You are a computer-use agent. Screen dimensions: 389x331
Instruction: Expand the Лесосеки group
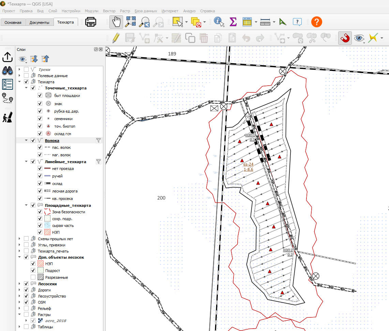click(x=19, y=284)
